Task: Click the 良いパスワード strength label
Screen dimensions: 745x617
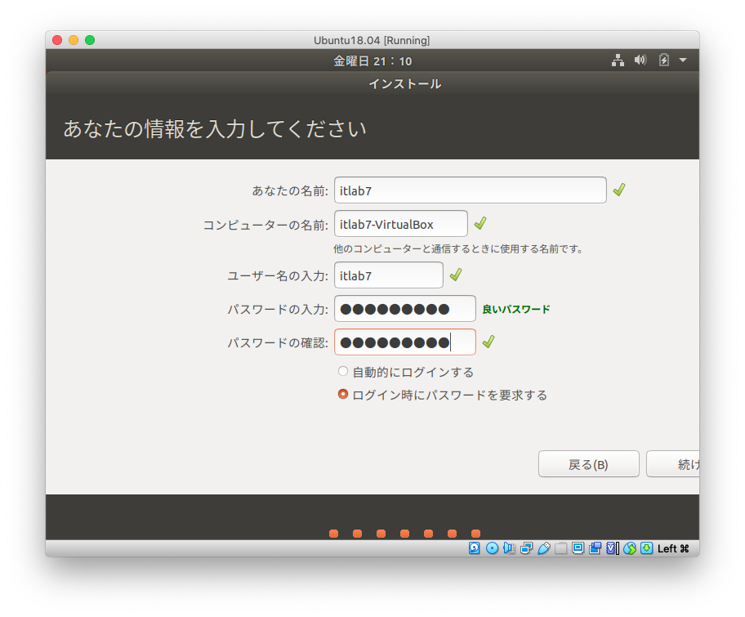Action: click(x=516, y=309)
